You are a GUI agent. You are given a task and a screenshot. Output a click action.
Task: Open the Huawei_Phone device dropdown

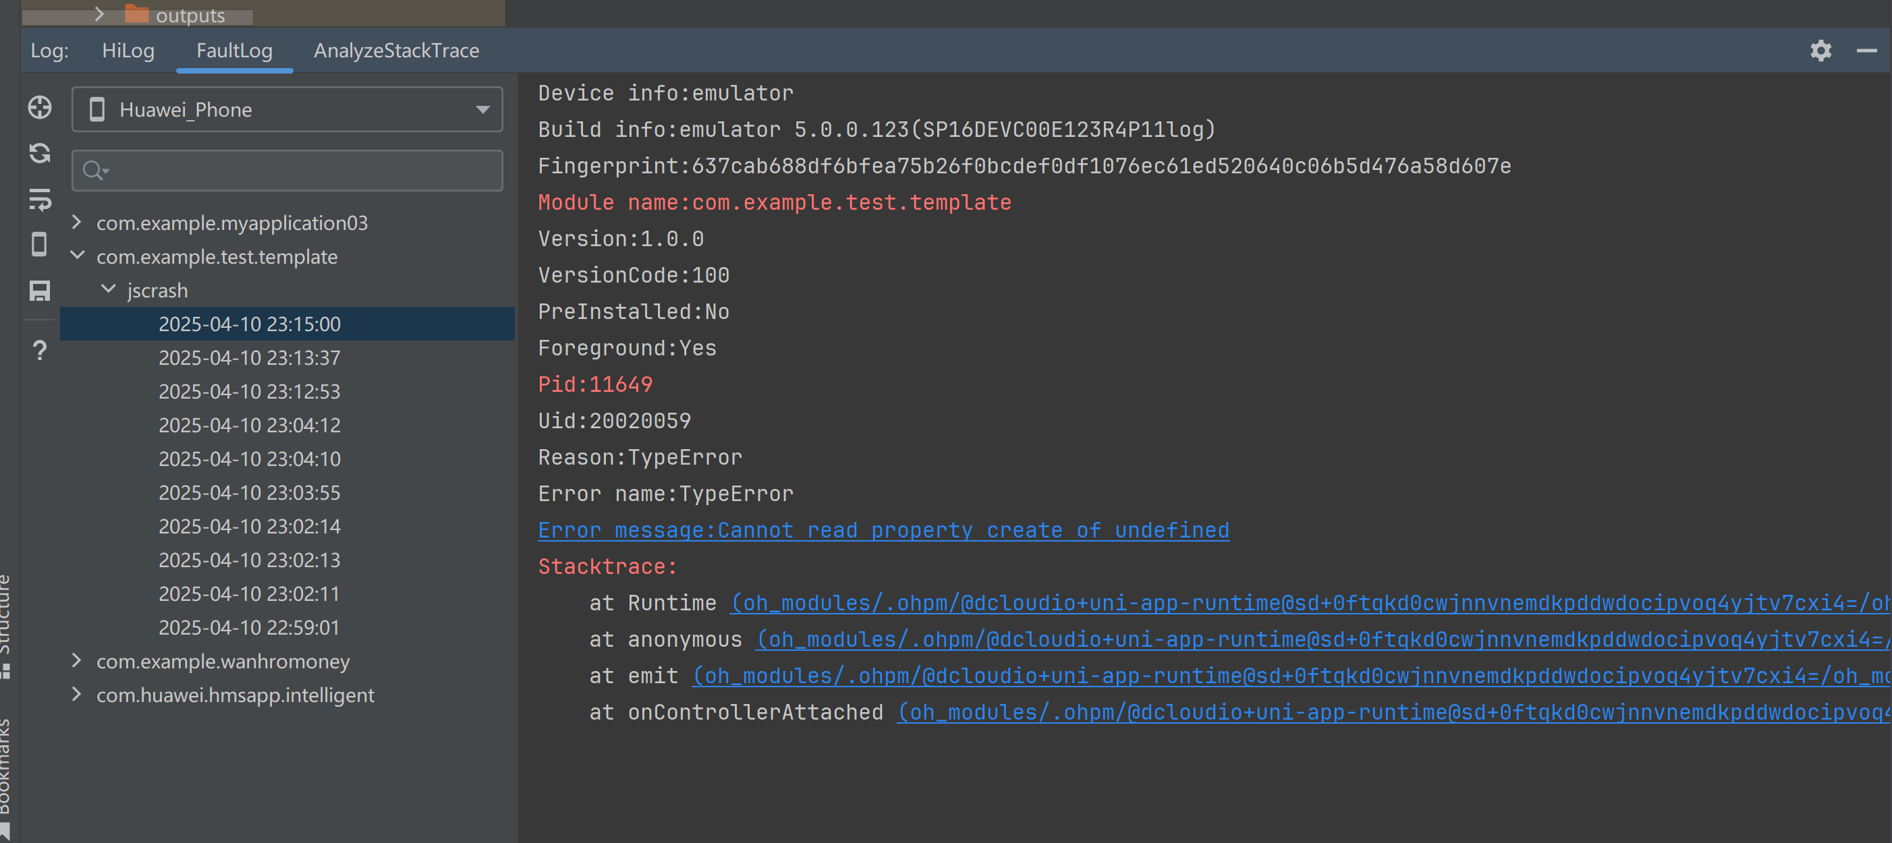[287, 109]
